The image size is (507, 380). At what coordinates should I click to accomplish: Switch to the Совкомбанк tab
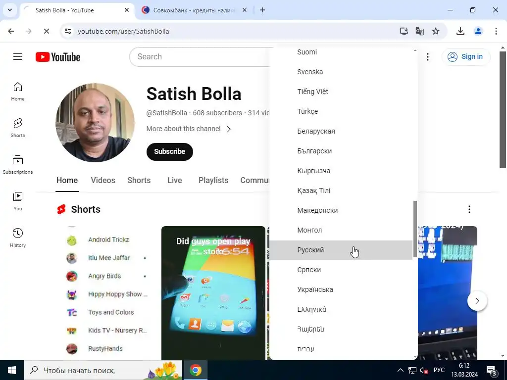[193, 10]
